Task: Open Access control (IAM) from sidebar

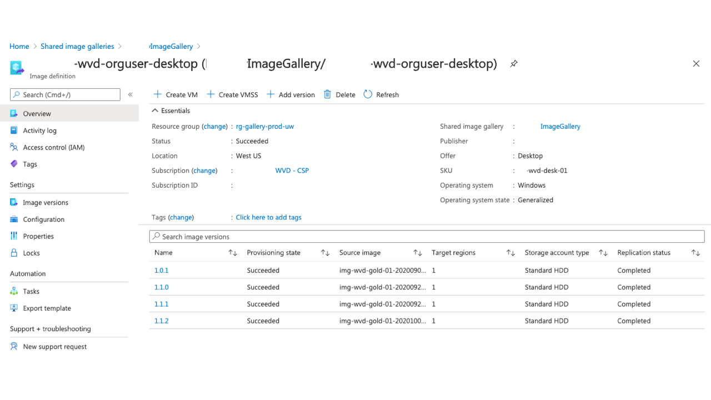Action: (53, 147)
